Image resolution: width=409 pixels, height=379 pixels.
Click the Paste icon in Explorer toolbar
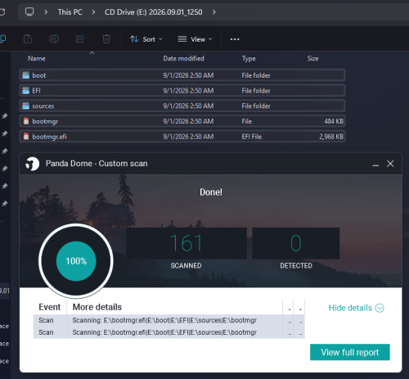pos(28,39)
